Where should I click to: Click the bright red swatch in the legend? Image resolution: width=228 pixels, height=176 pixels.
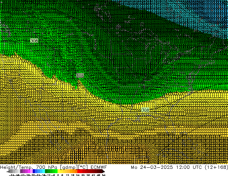click(79, 171)
